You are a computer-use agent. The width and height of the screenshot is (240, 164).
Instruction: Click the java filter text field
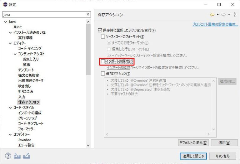(x=44, y=15)
